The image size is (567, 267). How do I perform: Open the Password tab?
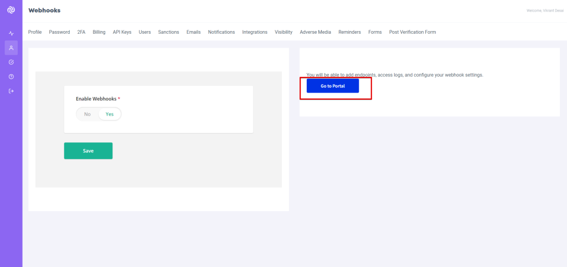coord(59,32)
